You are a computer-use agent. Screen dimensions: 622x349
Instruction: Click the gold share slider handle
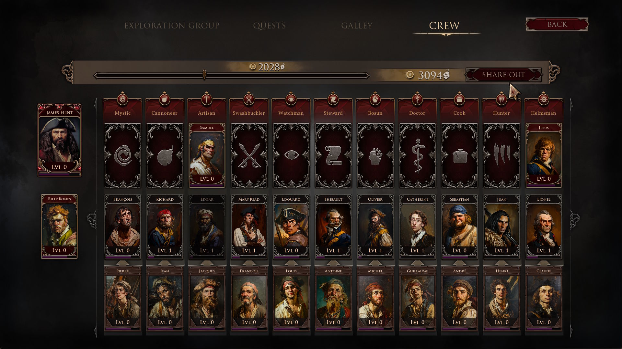coord(204,75)
